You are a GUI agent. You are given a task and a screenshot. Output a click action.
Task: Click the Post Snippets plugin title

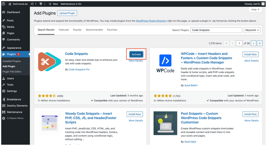point(201,118)
